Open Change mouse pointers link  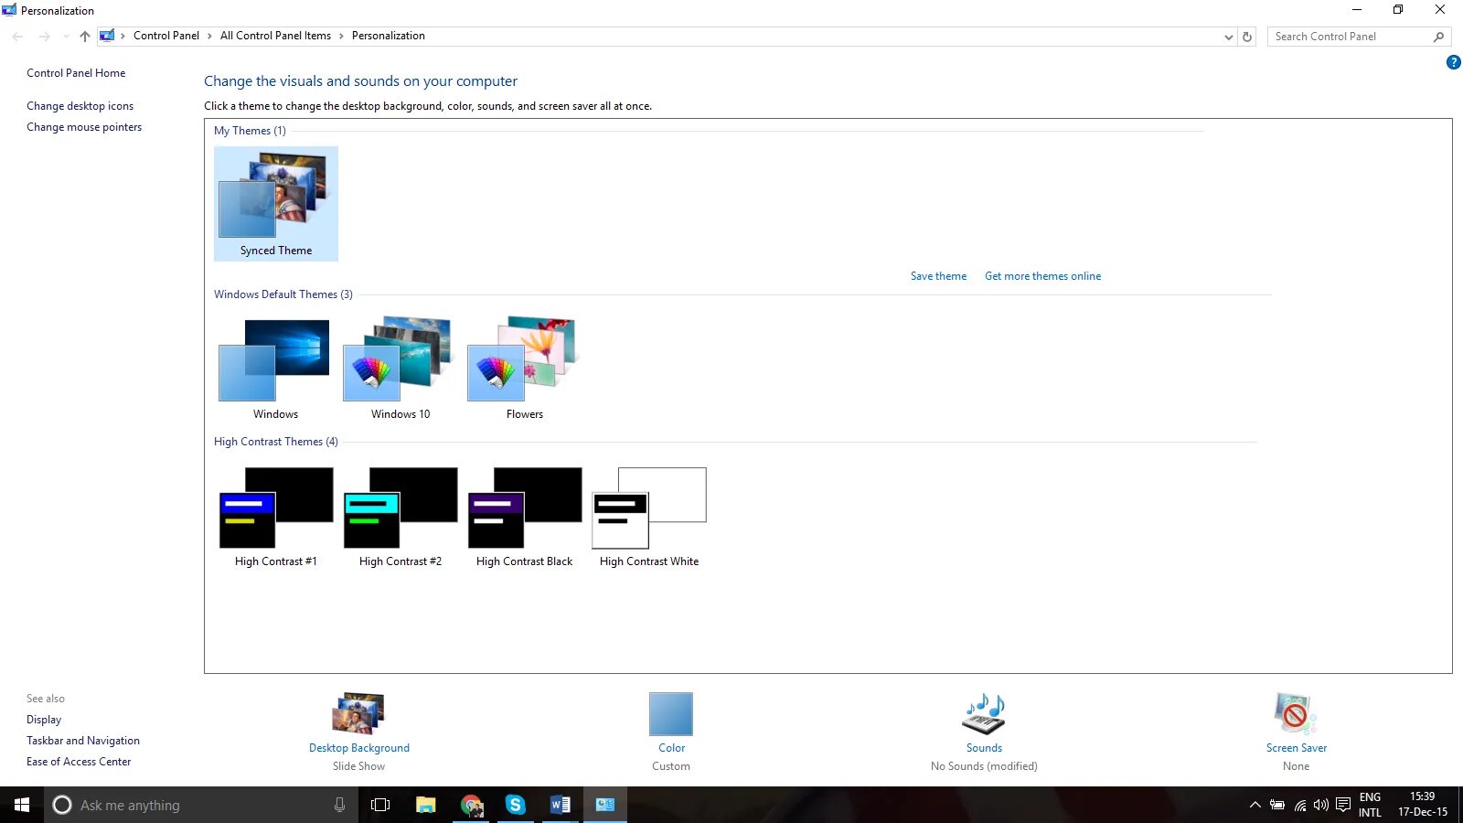84,127
